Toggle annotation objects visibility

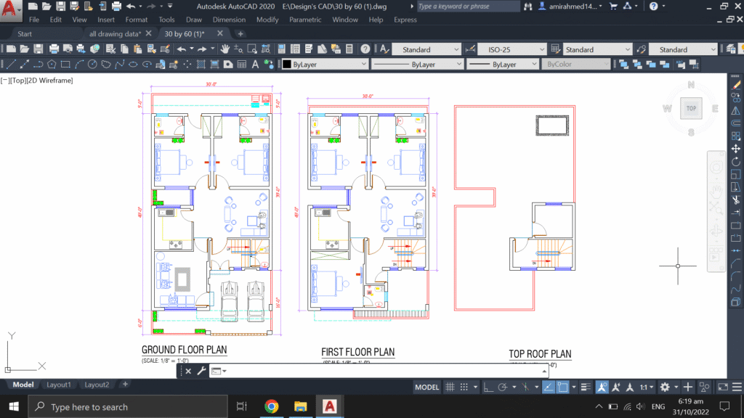pos(602,388)
